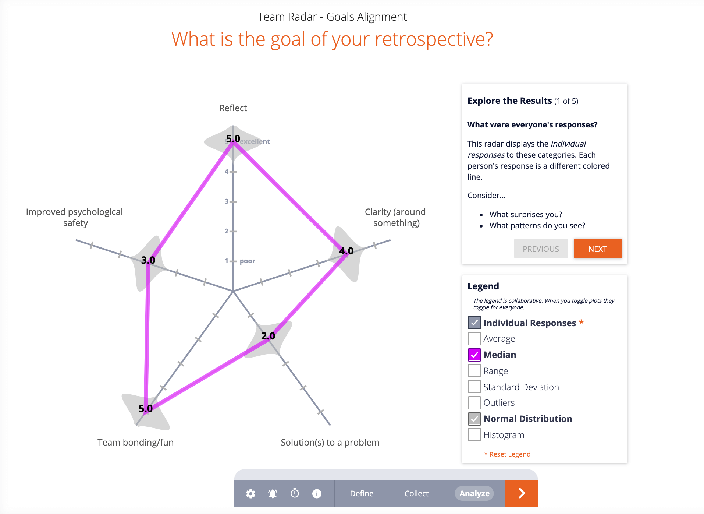Switch to the Define phase tab
The width and height of the screenshot is (704, 514).
362,493
